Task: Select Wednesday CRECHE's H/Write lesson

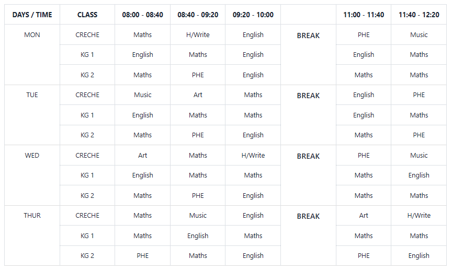Action: point(253,156)
